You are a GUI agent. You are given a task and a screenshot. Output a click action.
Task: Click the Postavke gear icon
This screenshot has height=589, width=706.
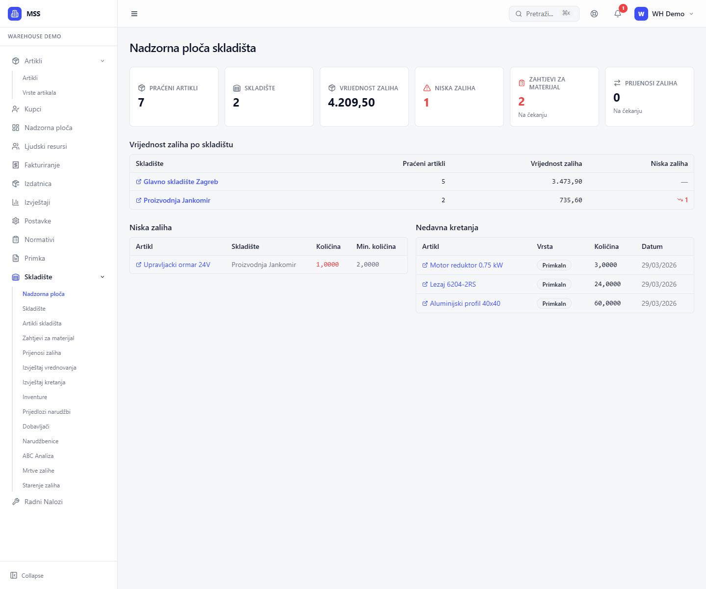coord(15,221)
